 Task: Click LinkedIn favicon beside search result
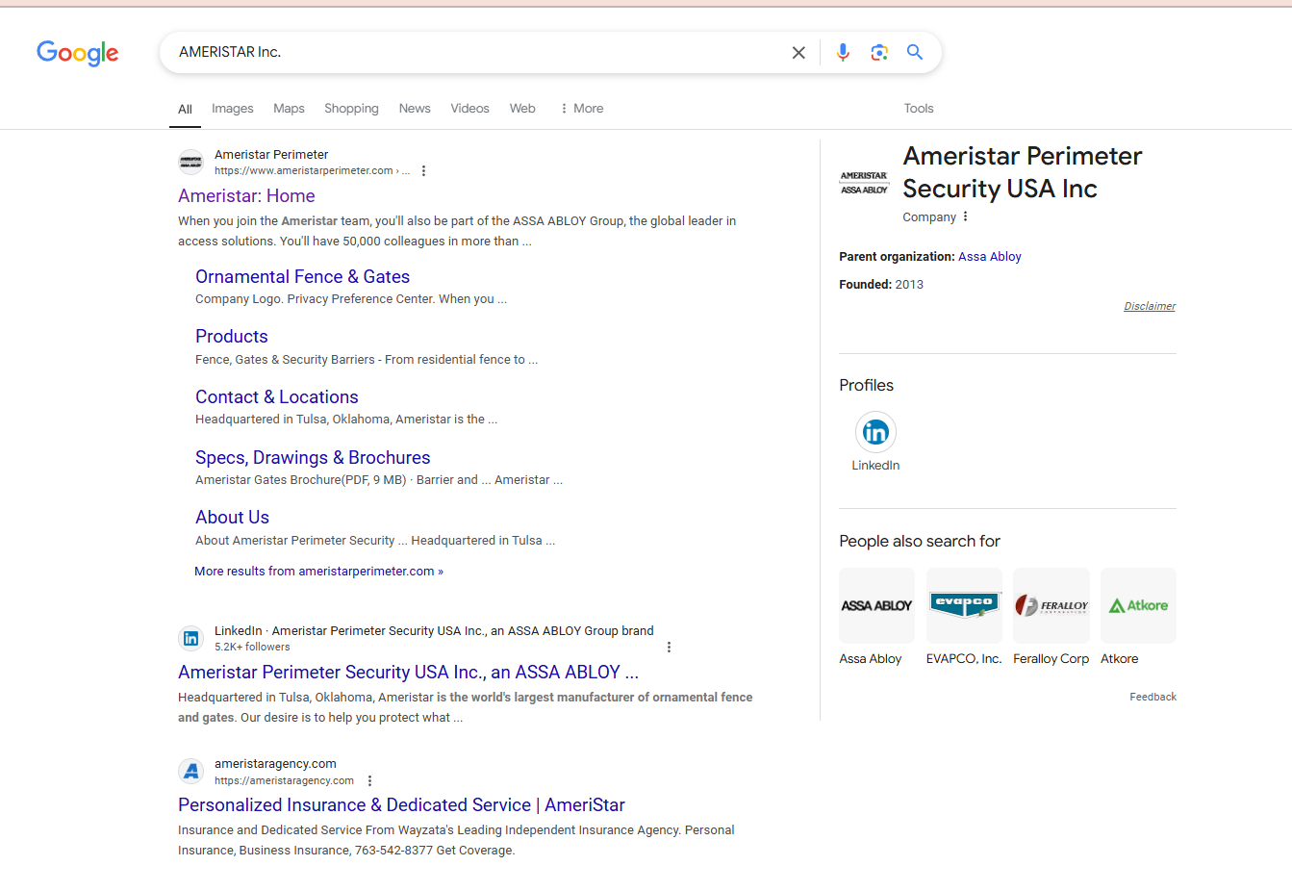(x=191, y=638)
